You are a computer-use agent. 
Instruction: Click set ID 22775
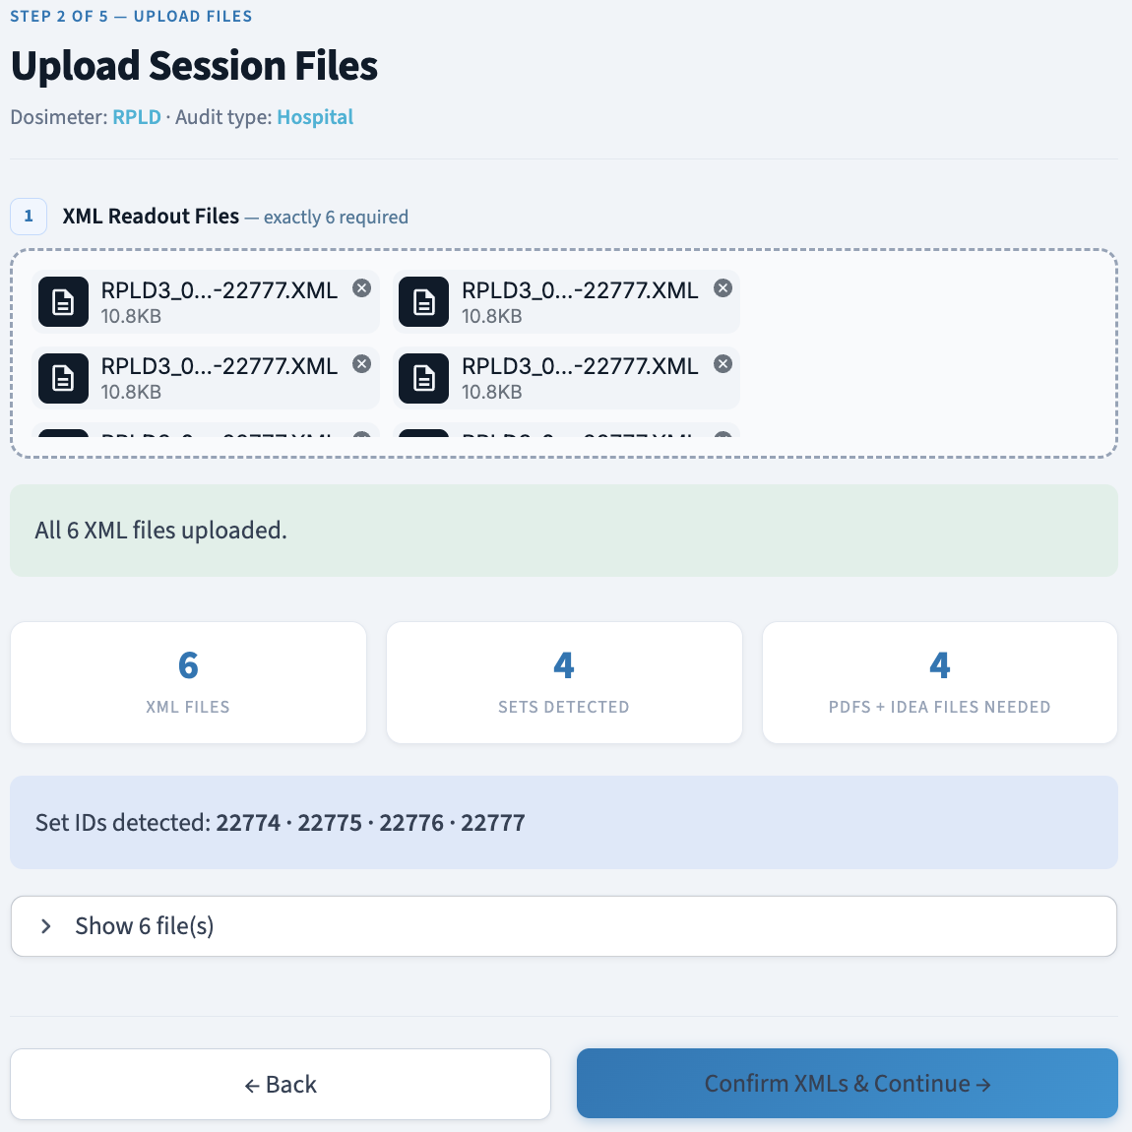click(330, 823)
